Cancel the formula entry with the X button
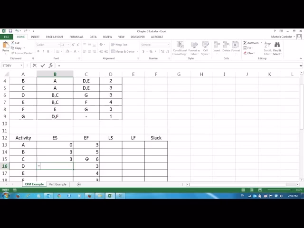 [x=35, y=66]
